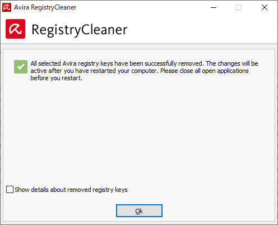The image size is (278, 225).
Task: Minimize the Avira RegistryCleaner window
Action: [x=214, y=7]
